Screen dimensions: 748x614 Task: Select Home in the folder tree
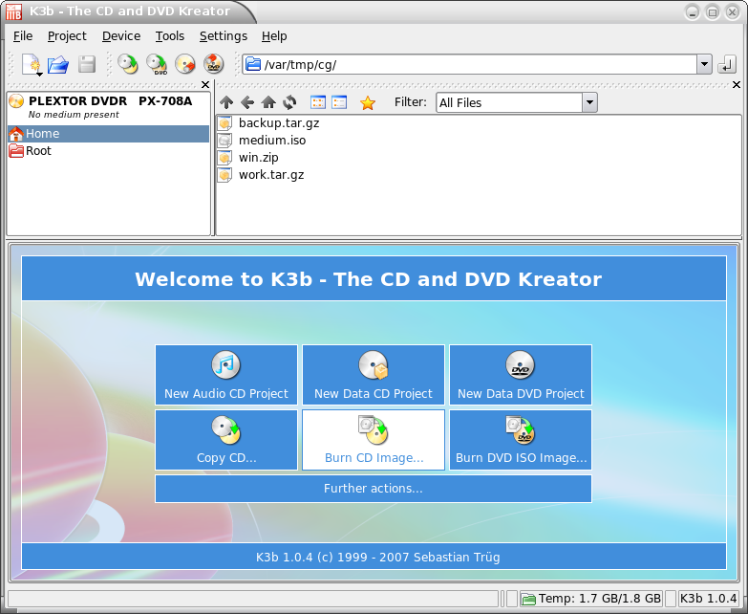[108, 134]
